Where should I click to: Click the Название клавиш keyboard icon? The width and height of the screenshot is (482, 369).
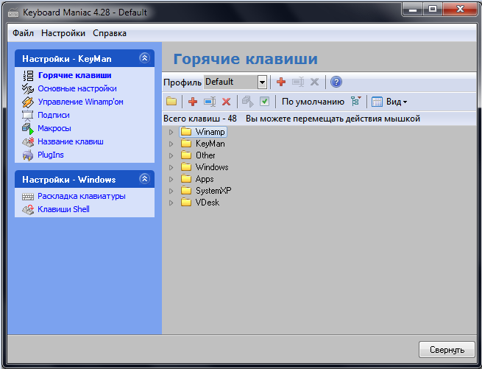tap(28, 141)
